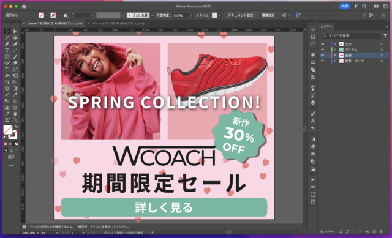This screenshot has height=238, width=392.
Task: Select the Lasso tool
Action: pyautogui.click(x=15, y=38)
